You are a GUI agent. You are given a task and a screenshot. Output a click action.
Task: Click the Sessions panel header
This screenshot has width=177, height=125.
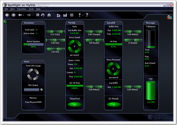click(x=33, y=23)
